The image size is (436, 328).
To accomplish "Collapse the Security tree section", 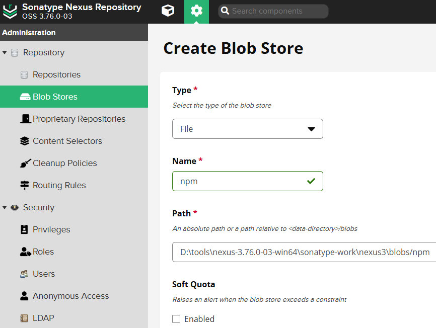I will point(5,207).
